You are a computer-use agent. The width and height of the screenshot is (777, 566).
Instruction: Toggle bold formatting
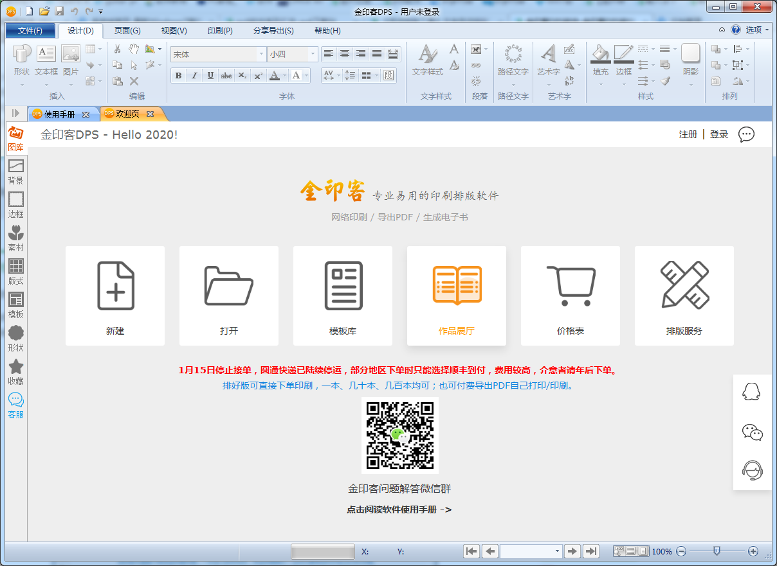click(x=178, y=76)
